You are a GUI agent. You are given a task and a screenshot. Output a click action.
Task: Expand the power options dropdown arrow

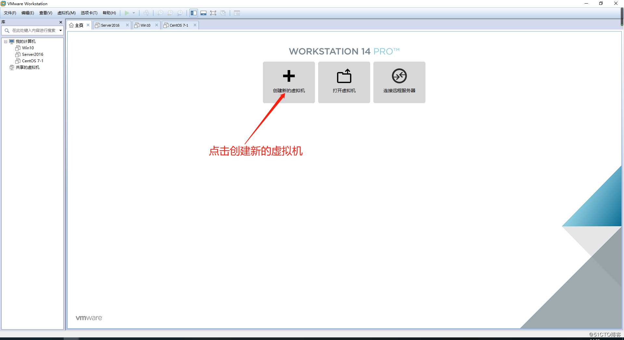point(134,13)
